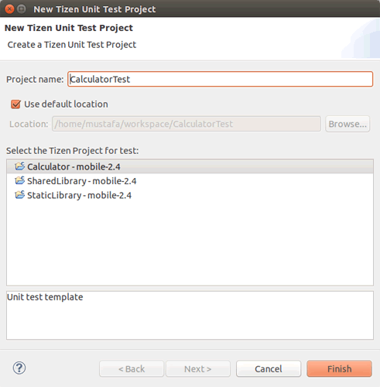Click empty area of the project list
Viewport: 380px width, 387px height.
pos(190,242)
